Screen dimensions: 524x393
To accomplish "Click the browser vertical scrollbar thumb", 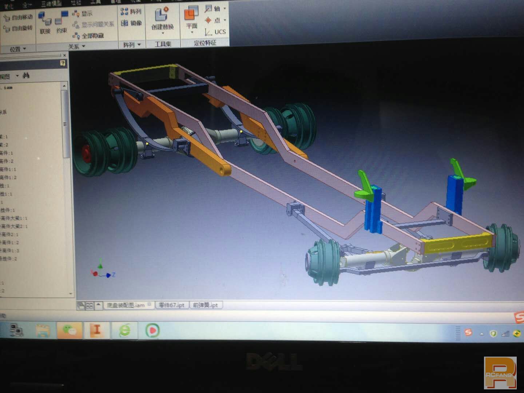I will coord(65,124).
